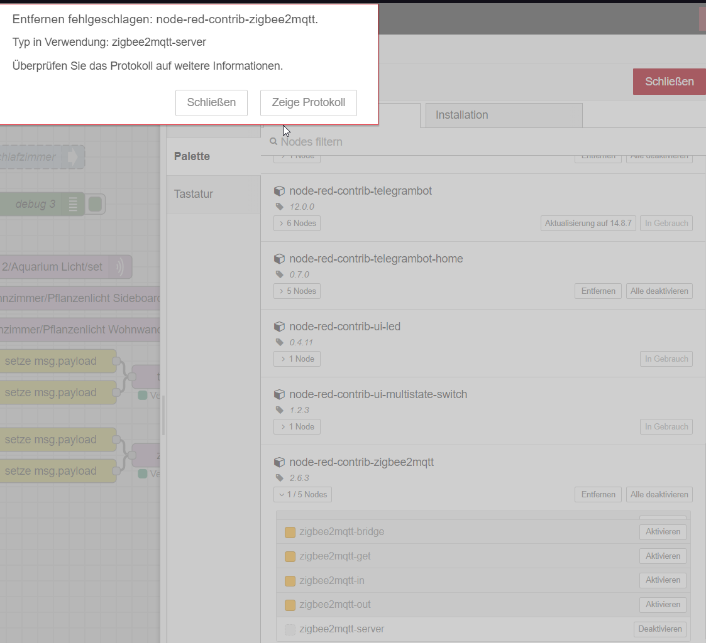Select the Pflanzenlicht Sideboard node on the canvas
Viewport: 706px width, 643px height.
pos(80,298)
